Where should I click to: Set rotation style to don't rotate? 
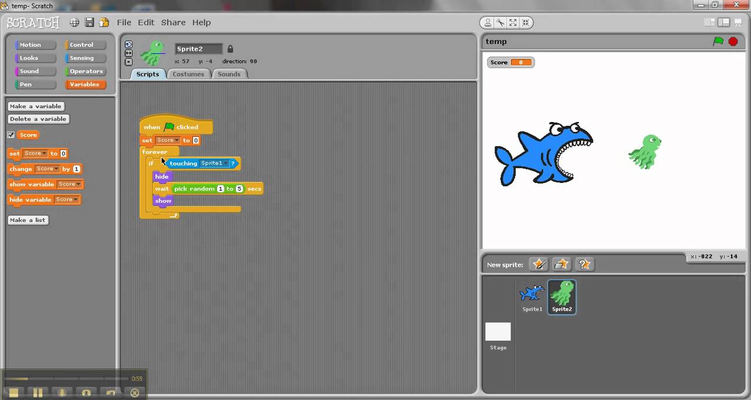(128, 62)
